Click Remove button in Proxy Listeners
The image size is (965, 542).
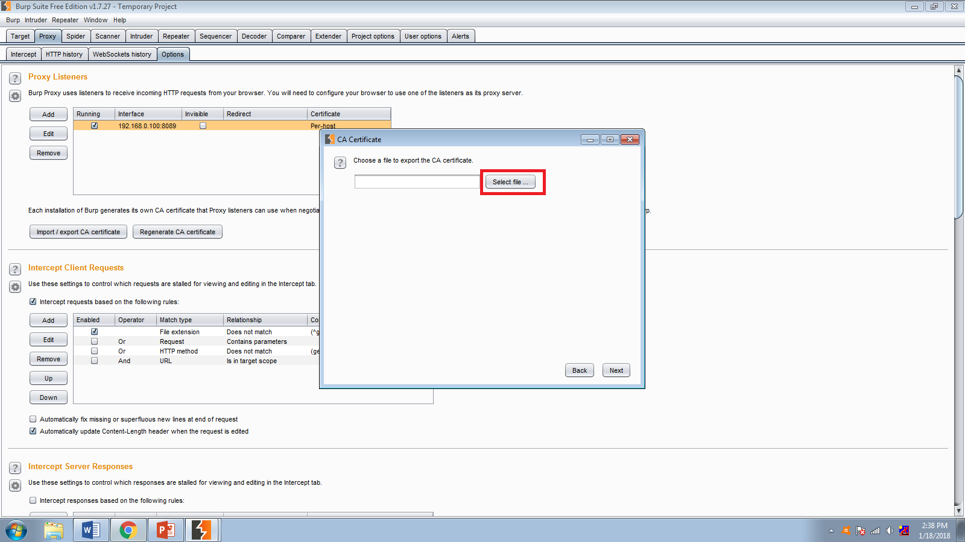tap(48, 153)
